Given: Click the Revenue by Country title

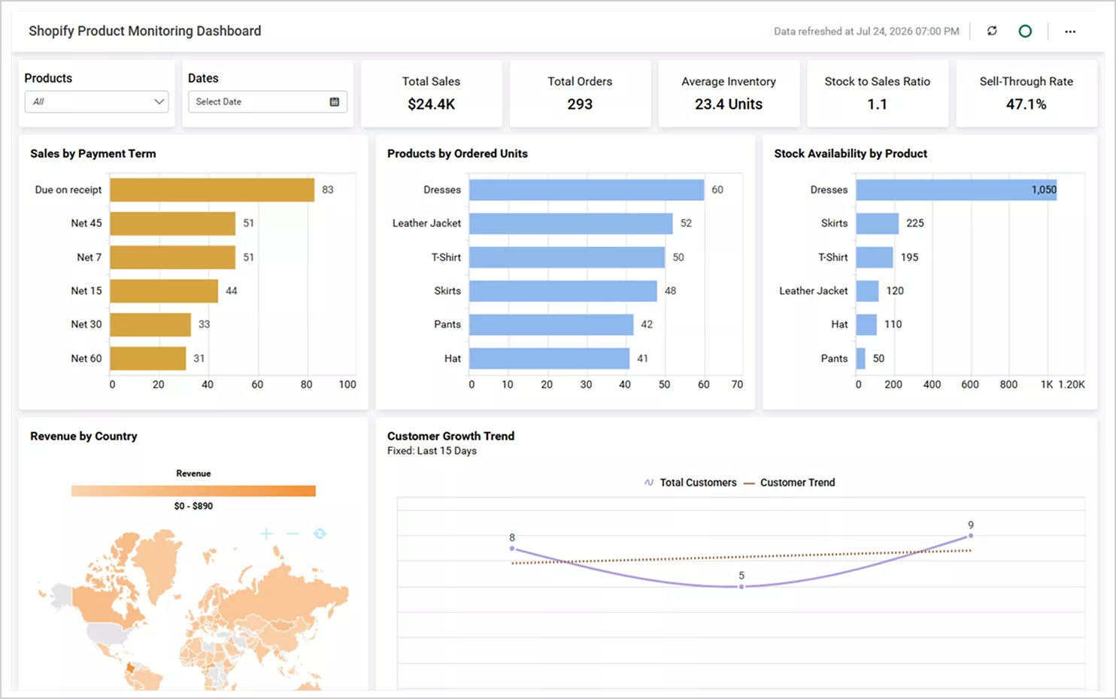Looking at the screenshot, I should 83,436.
